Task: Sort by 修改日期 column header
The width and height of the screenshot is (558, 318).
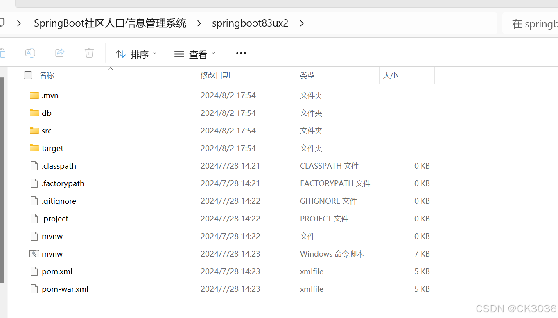Action: click(x=215, y=75)
